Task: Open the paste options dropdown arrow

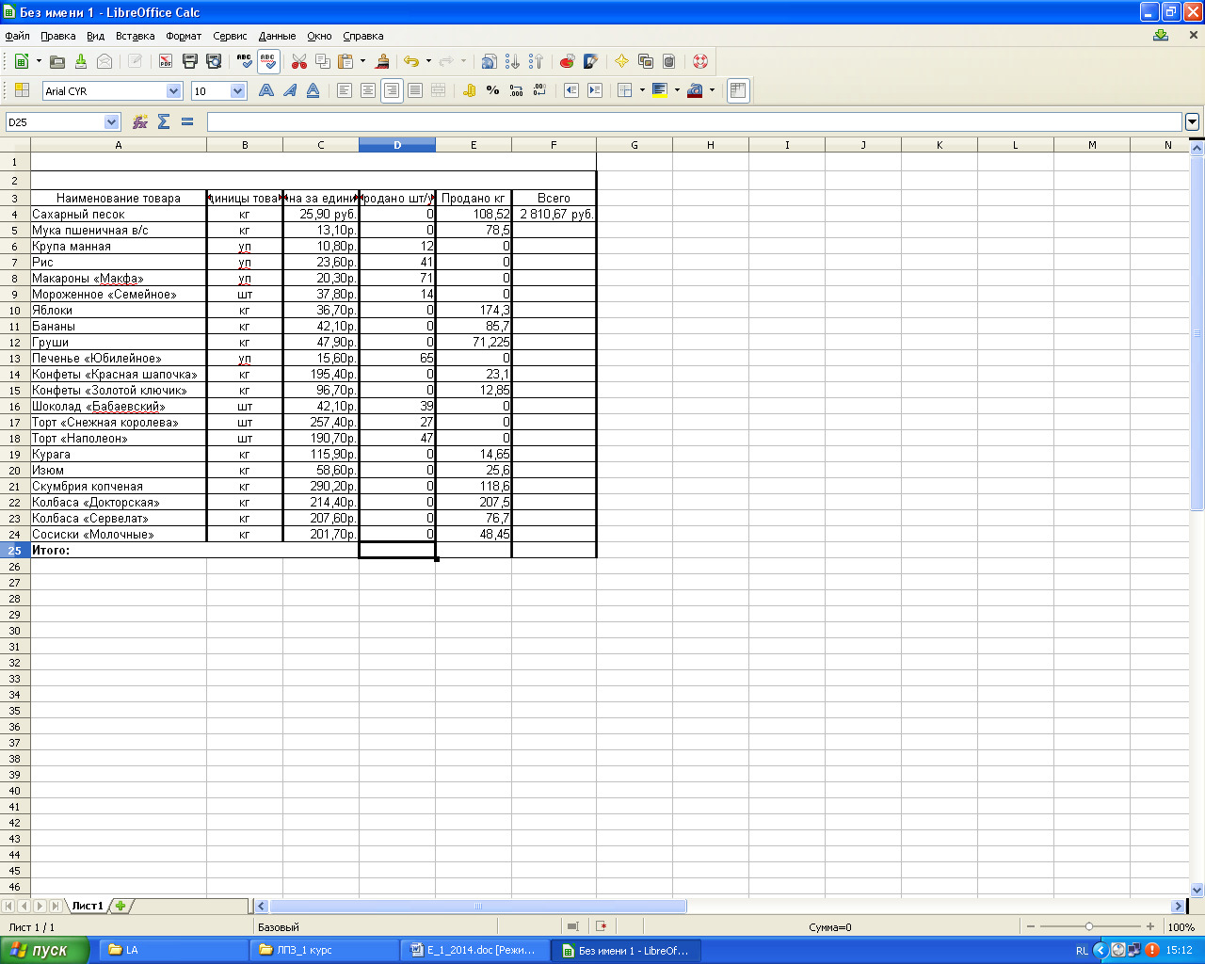Action: tap(362, 61)
